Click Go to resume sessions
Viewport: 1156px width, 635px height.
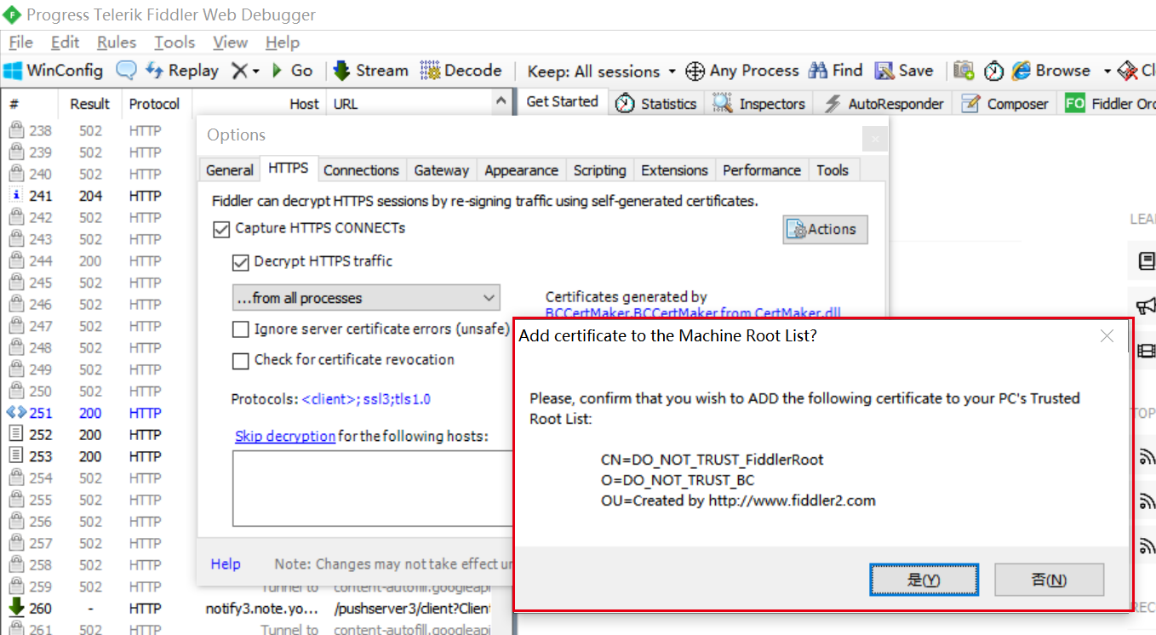(x=292, y=71)
